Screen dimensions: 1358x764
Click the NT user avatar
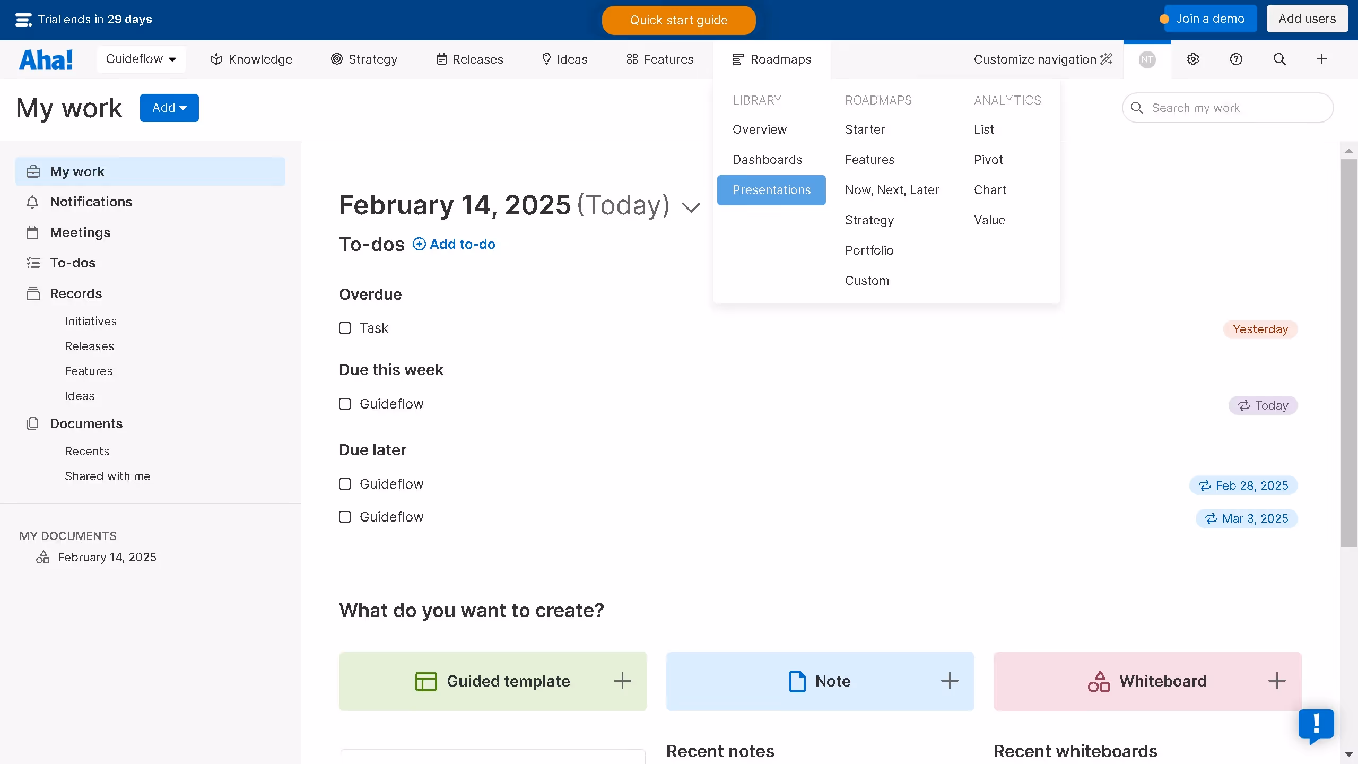point(1147,59)
